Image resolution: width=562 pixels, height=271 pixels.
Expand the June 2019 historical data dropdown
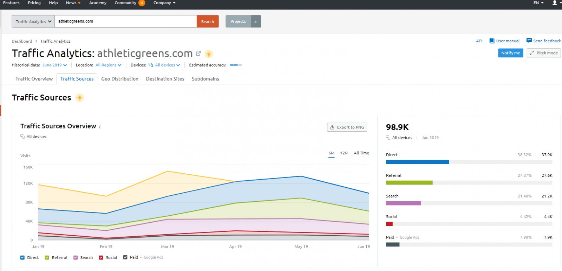54,65
